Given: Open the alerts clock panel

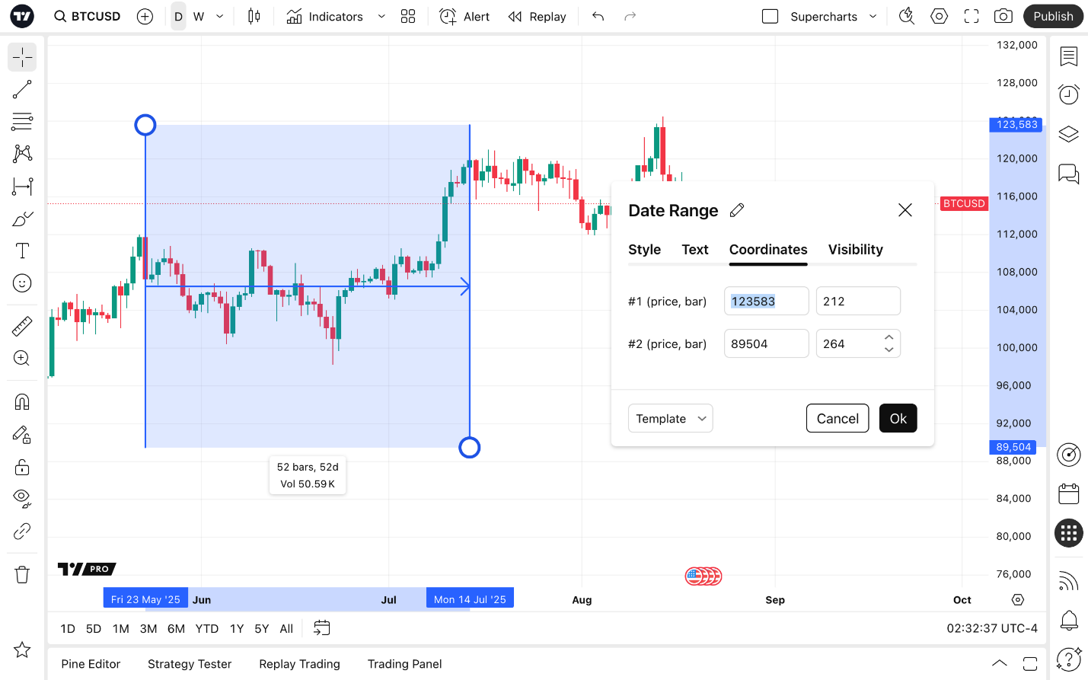Looking at the screenshot, I should pos(1069,94).
